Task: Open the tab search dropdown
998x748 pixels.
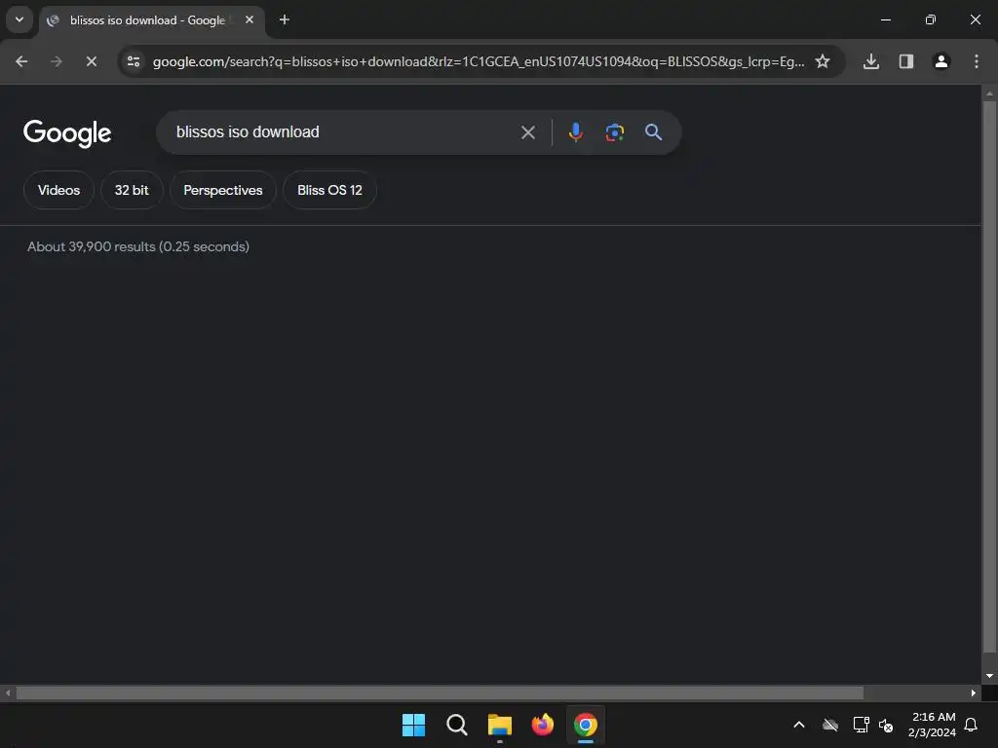Action: pos(19,19)
